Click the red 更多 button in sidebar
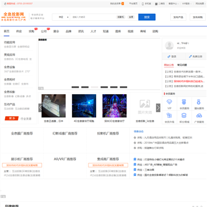This screenshot has width=207, height=207. point(11,118)
